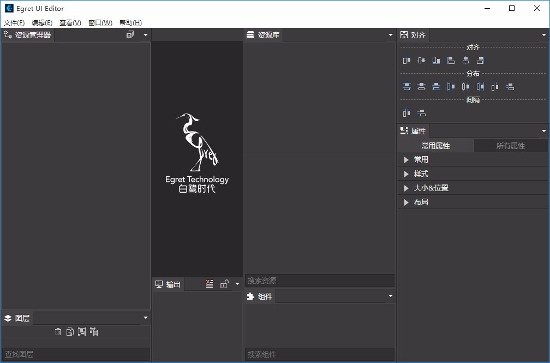Open the 图层 panel dropdown arrow

[x=145, y=317]
